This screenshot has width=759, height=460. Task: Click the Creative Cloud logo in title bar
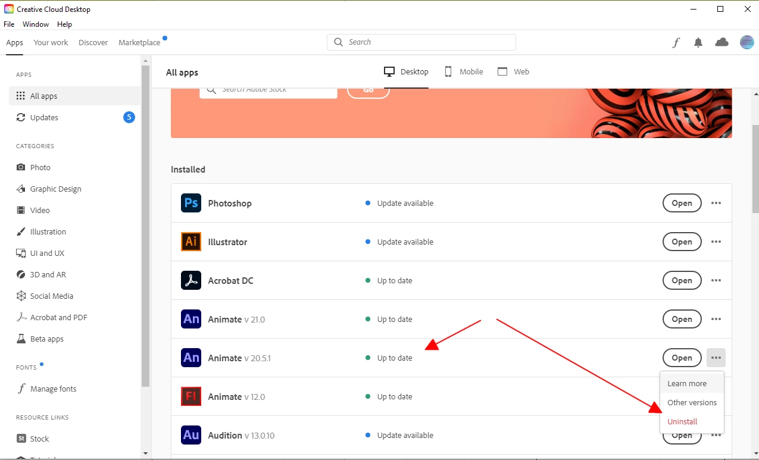(x=9, y=10)
